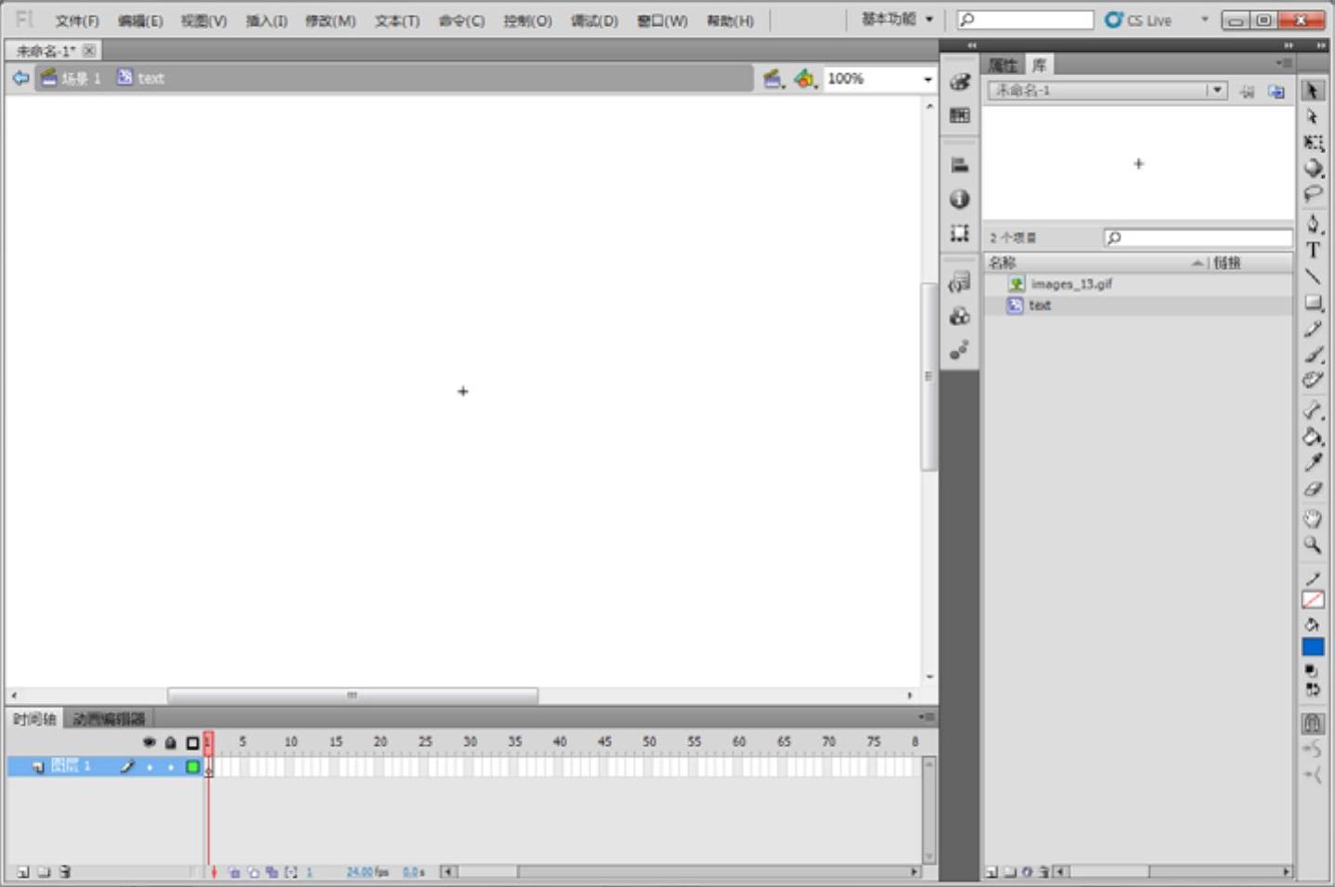Open the 修改(M) menu
The width and height of the screenshot is (1335, 887).
(331, 20)
